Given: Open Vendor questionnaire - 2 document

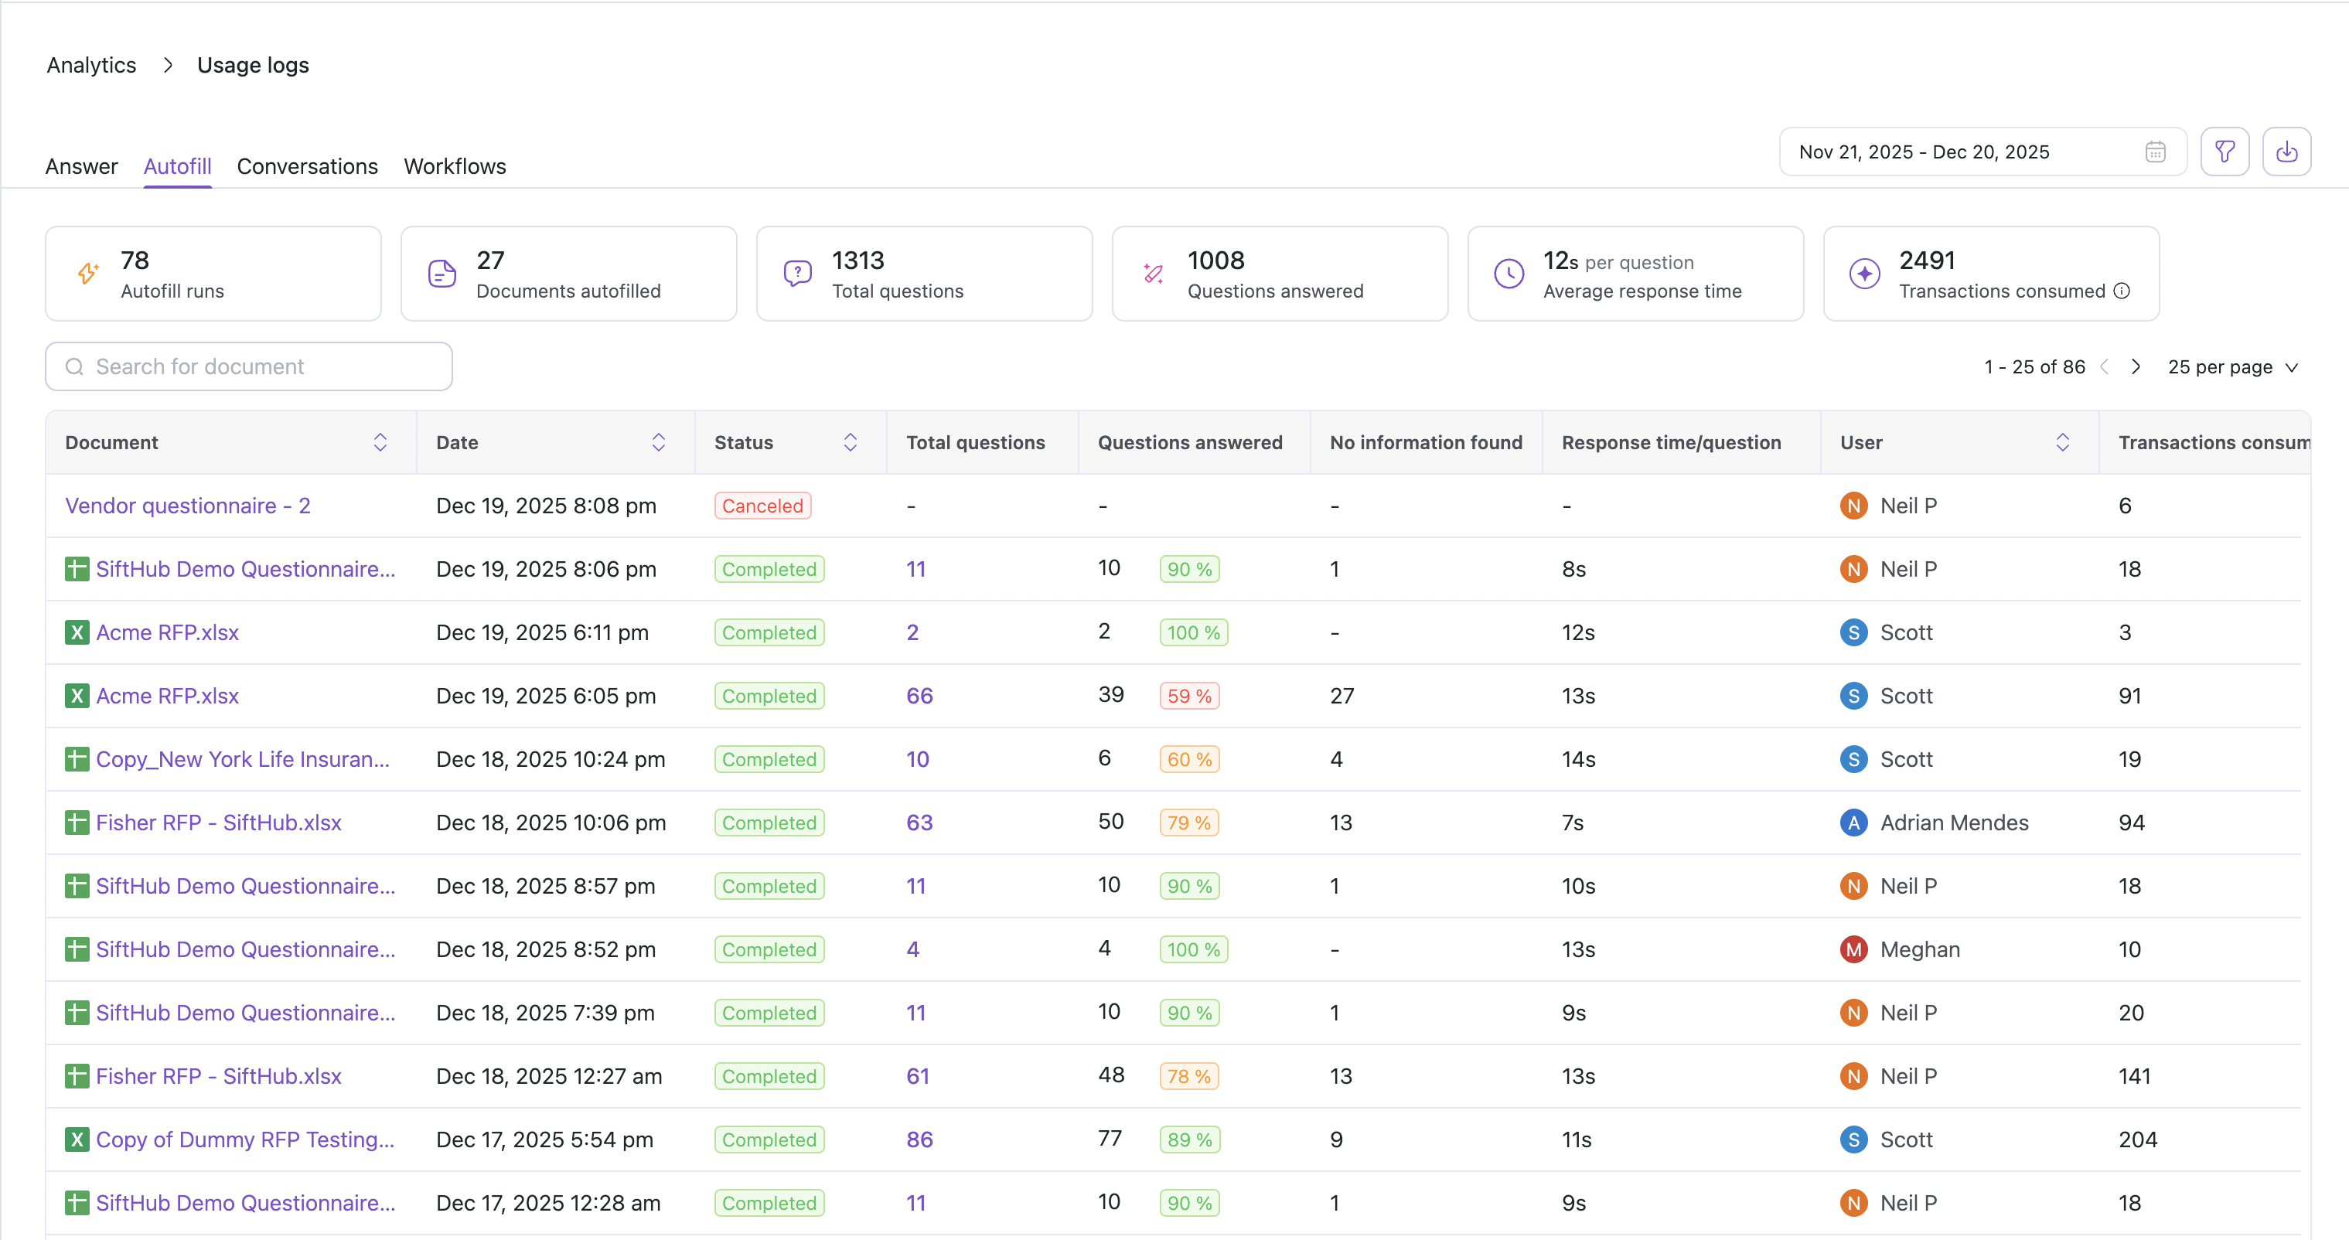Looking at the screenshot, I should point(188,506).
